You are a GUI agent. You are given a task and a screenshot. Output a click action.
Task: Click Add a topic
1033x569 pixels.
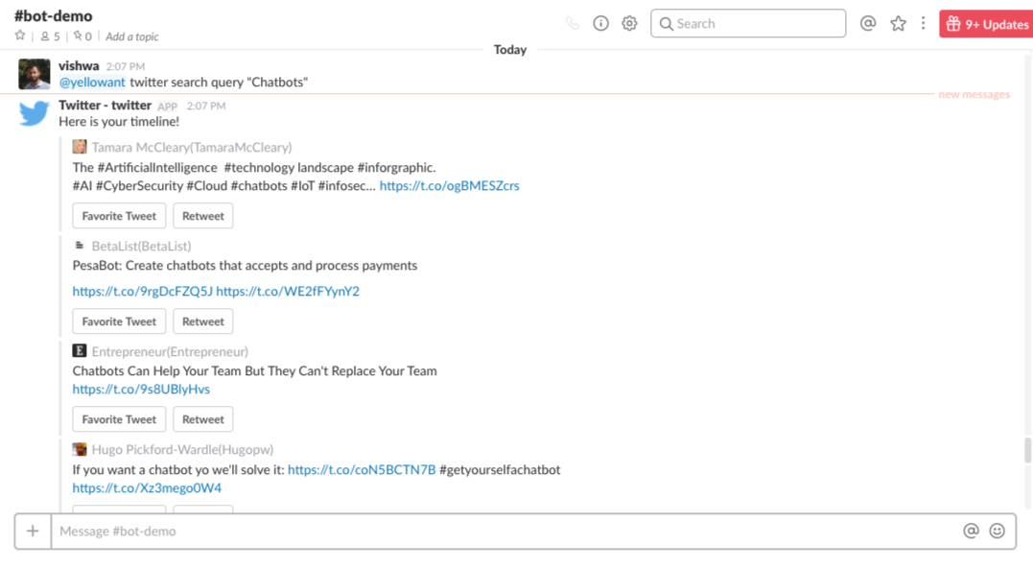tap(131, 36)
